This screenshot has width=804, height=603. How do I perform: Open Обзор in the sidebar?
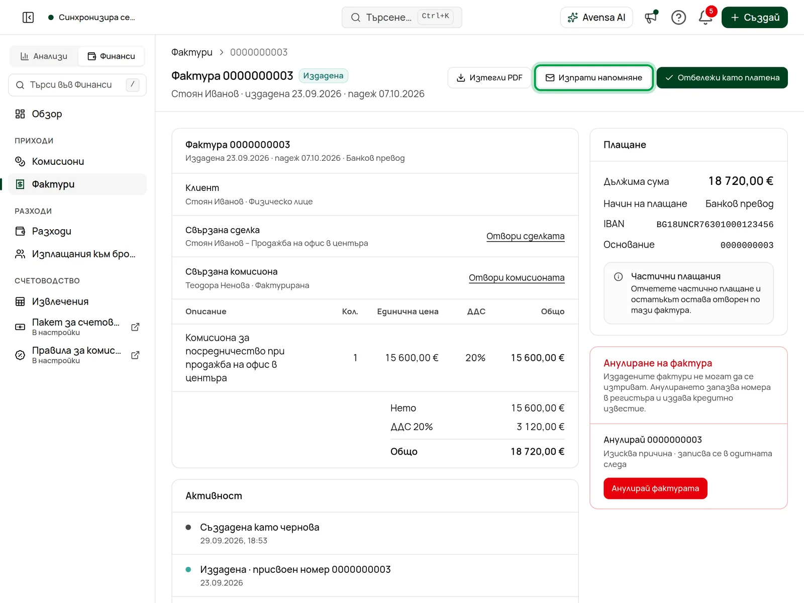[77, 114]
